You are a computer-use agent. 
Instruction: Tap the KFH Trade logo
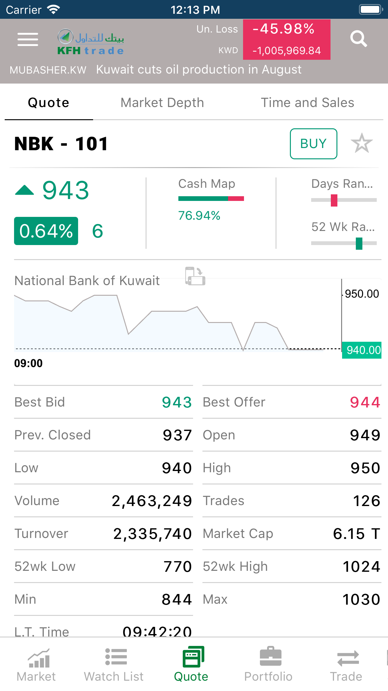(91, 42)
